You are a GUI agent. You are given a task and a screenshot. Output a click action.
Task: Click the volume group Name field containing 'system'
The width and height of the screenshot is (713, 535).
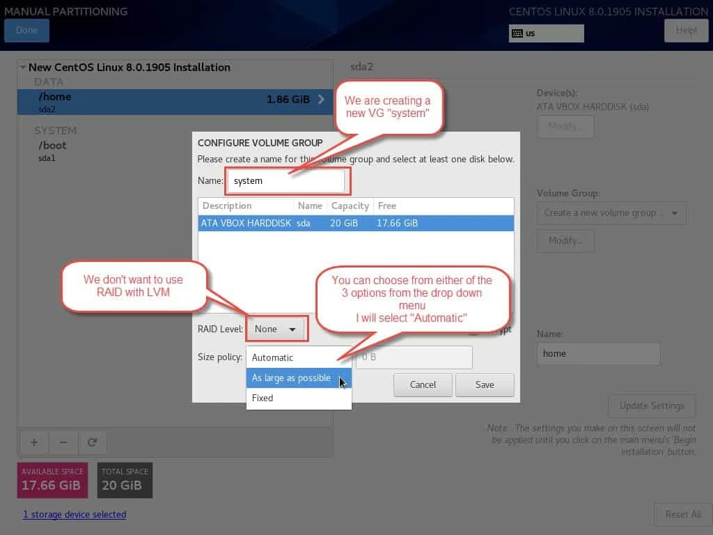click(287, 180)
